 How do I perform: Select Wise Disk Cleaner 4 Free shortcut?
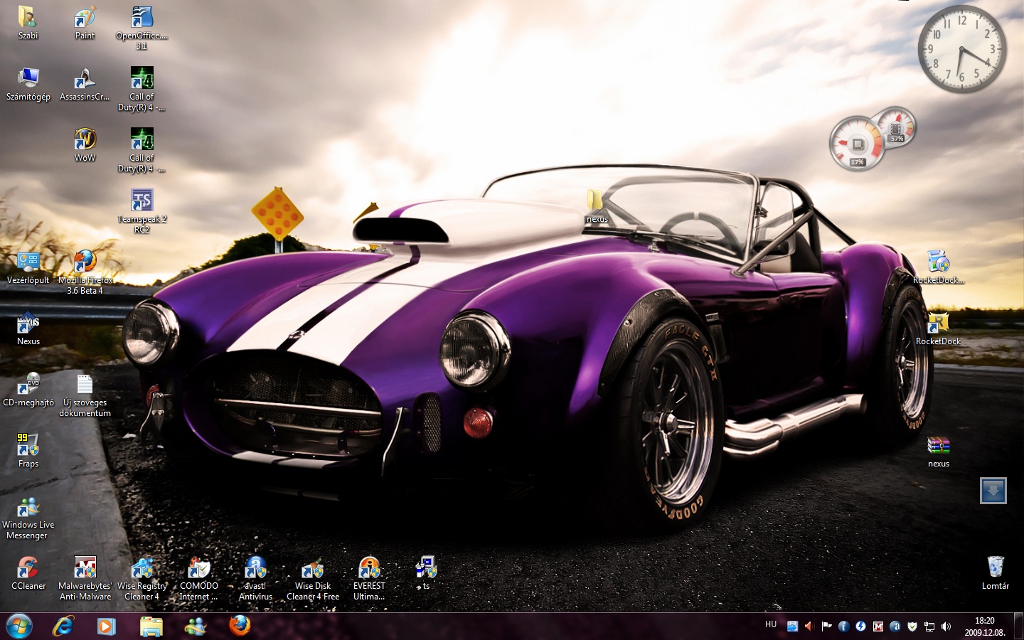tap(312, 579)
